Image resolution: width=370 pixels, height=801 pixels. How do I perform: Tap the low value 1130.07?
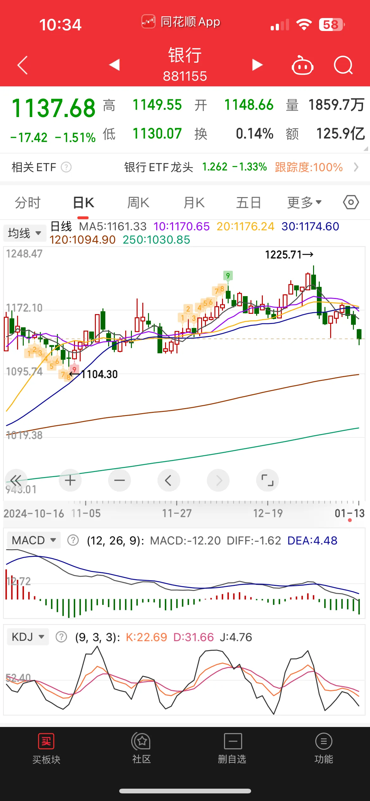(x=157, y=133)
